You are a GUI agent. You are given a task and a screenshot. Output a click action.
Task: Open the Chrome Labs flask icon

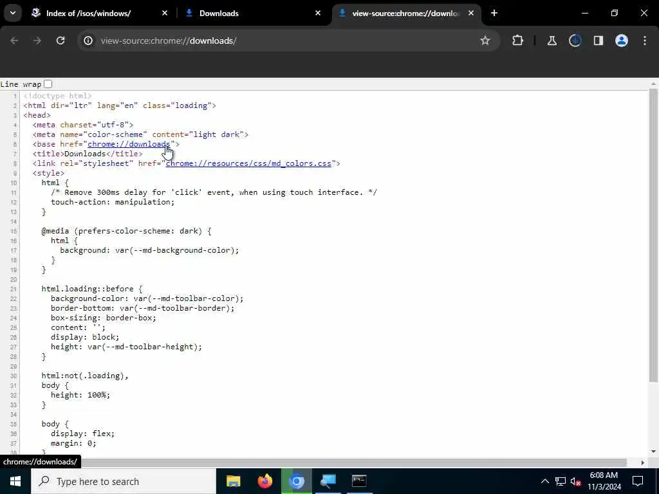(552, 41)
